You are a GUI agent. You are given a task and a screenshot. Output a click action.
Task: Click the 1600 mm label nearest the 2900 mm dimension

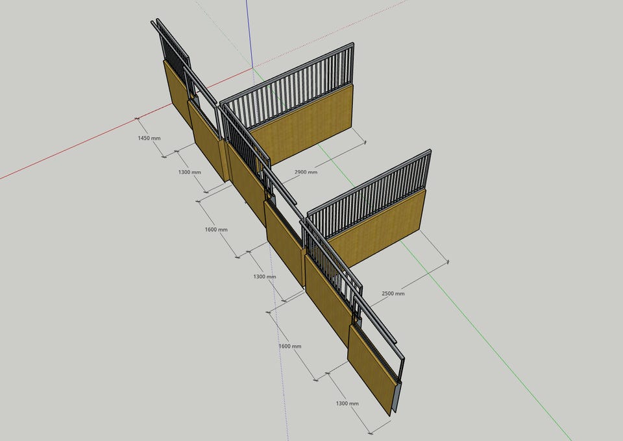(x=216, y=230)
